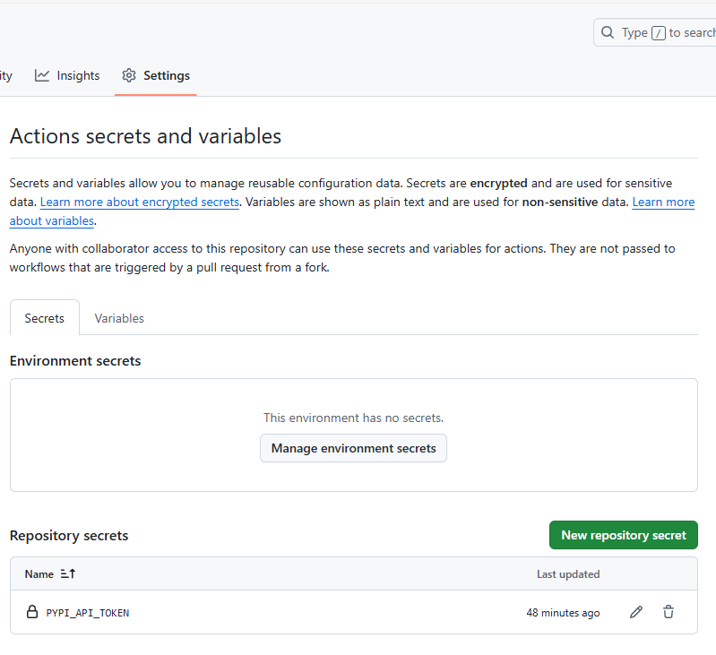The image size is (716, 655).
Task: Click the slash shortcut key badge in search
Action: 659,33
